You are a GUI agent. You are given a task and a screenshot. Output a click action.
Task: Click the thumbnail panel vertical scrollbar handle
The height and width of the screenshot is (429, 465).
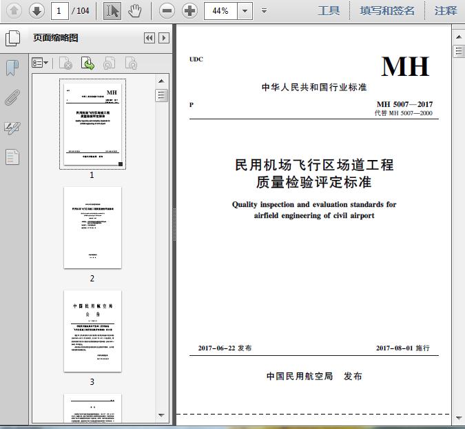161,96
